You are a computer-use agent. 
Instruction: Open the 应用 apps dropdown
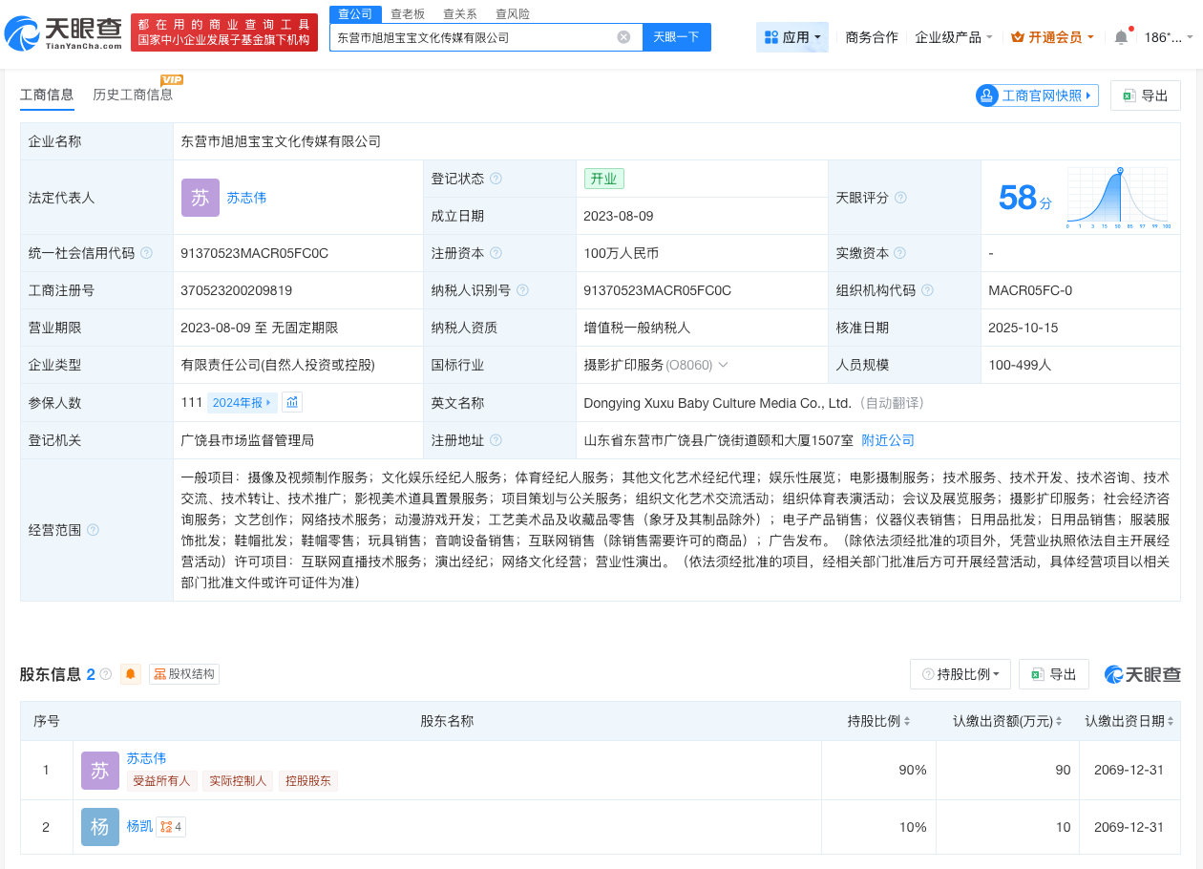[793, 37]
